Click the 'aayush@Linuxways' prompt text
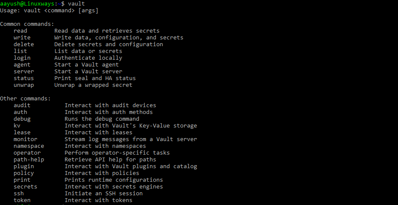Screen dimensions: 398x205 click(27, 4)
